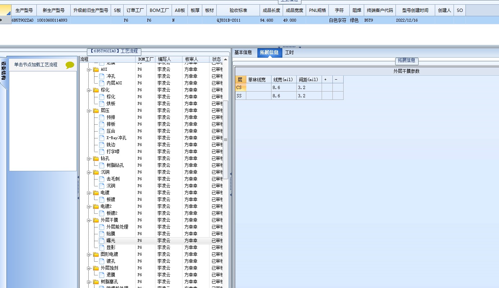Click the 核审人 header in process list
Screen dimensions: 499x288
[x=196, y=59]
